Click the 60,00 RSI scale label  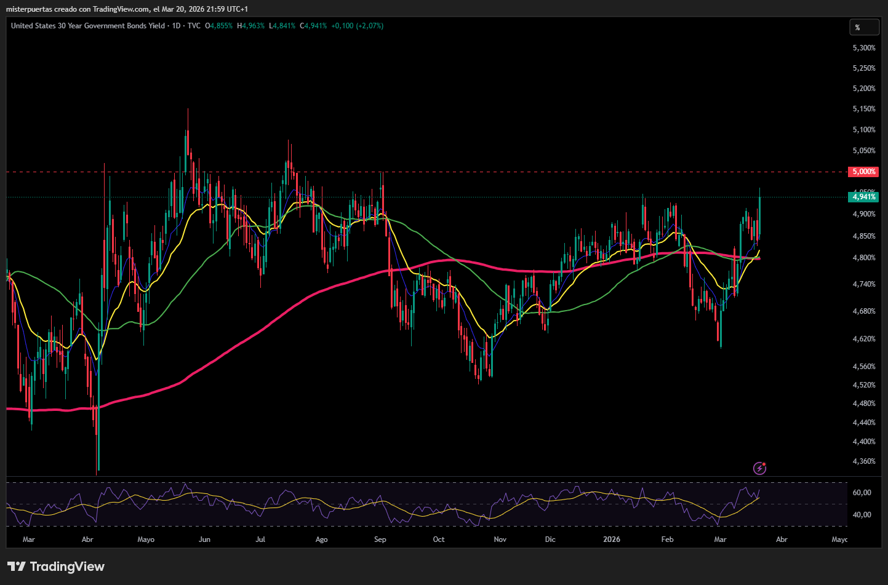[x=862, y=493]
